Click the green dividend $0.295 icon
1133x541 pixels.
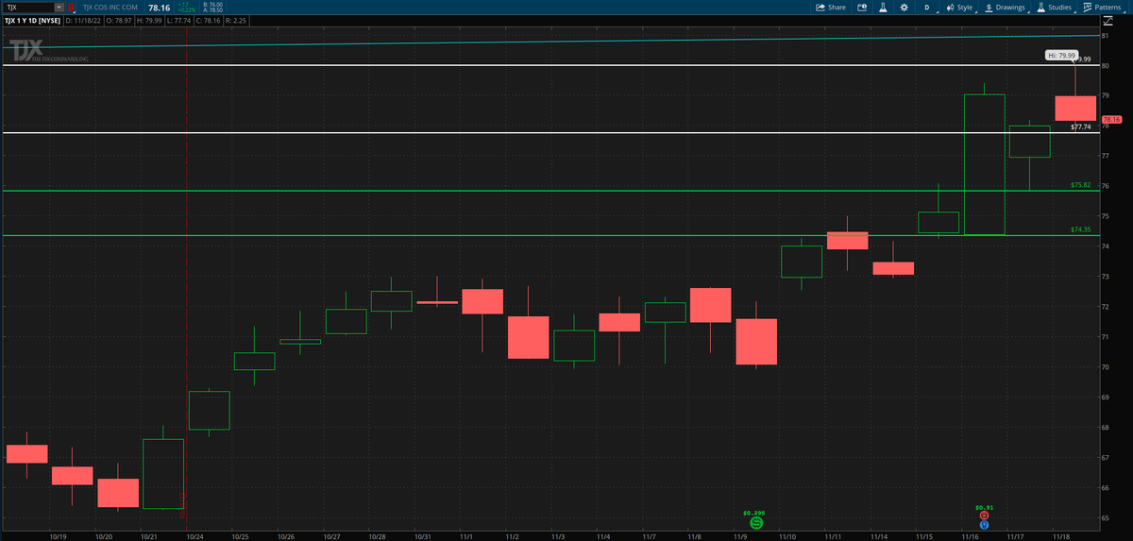[756, 522]
